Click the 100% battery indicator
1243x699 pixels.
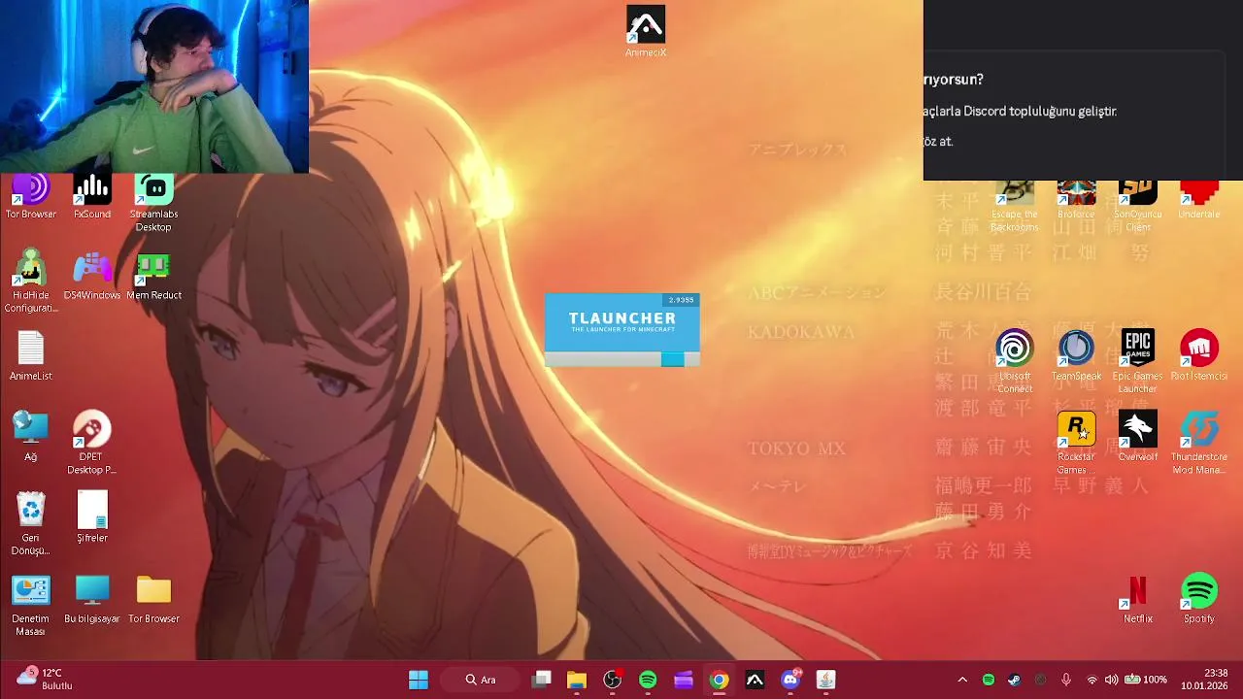click(x=1146, y=680)
